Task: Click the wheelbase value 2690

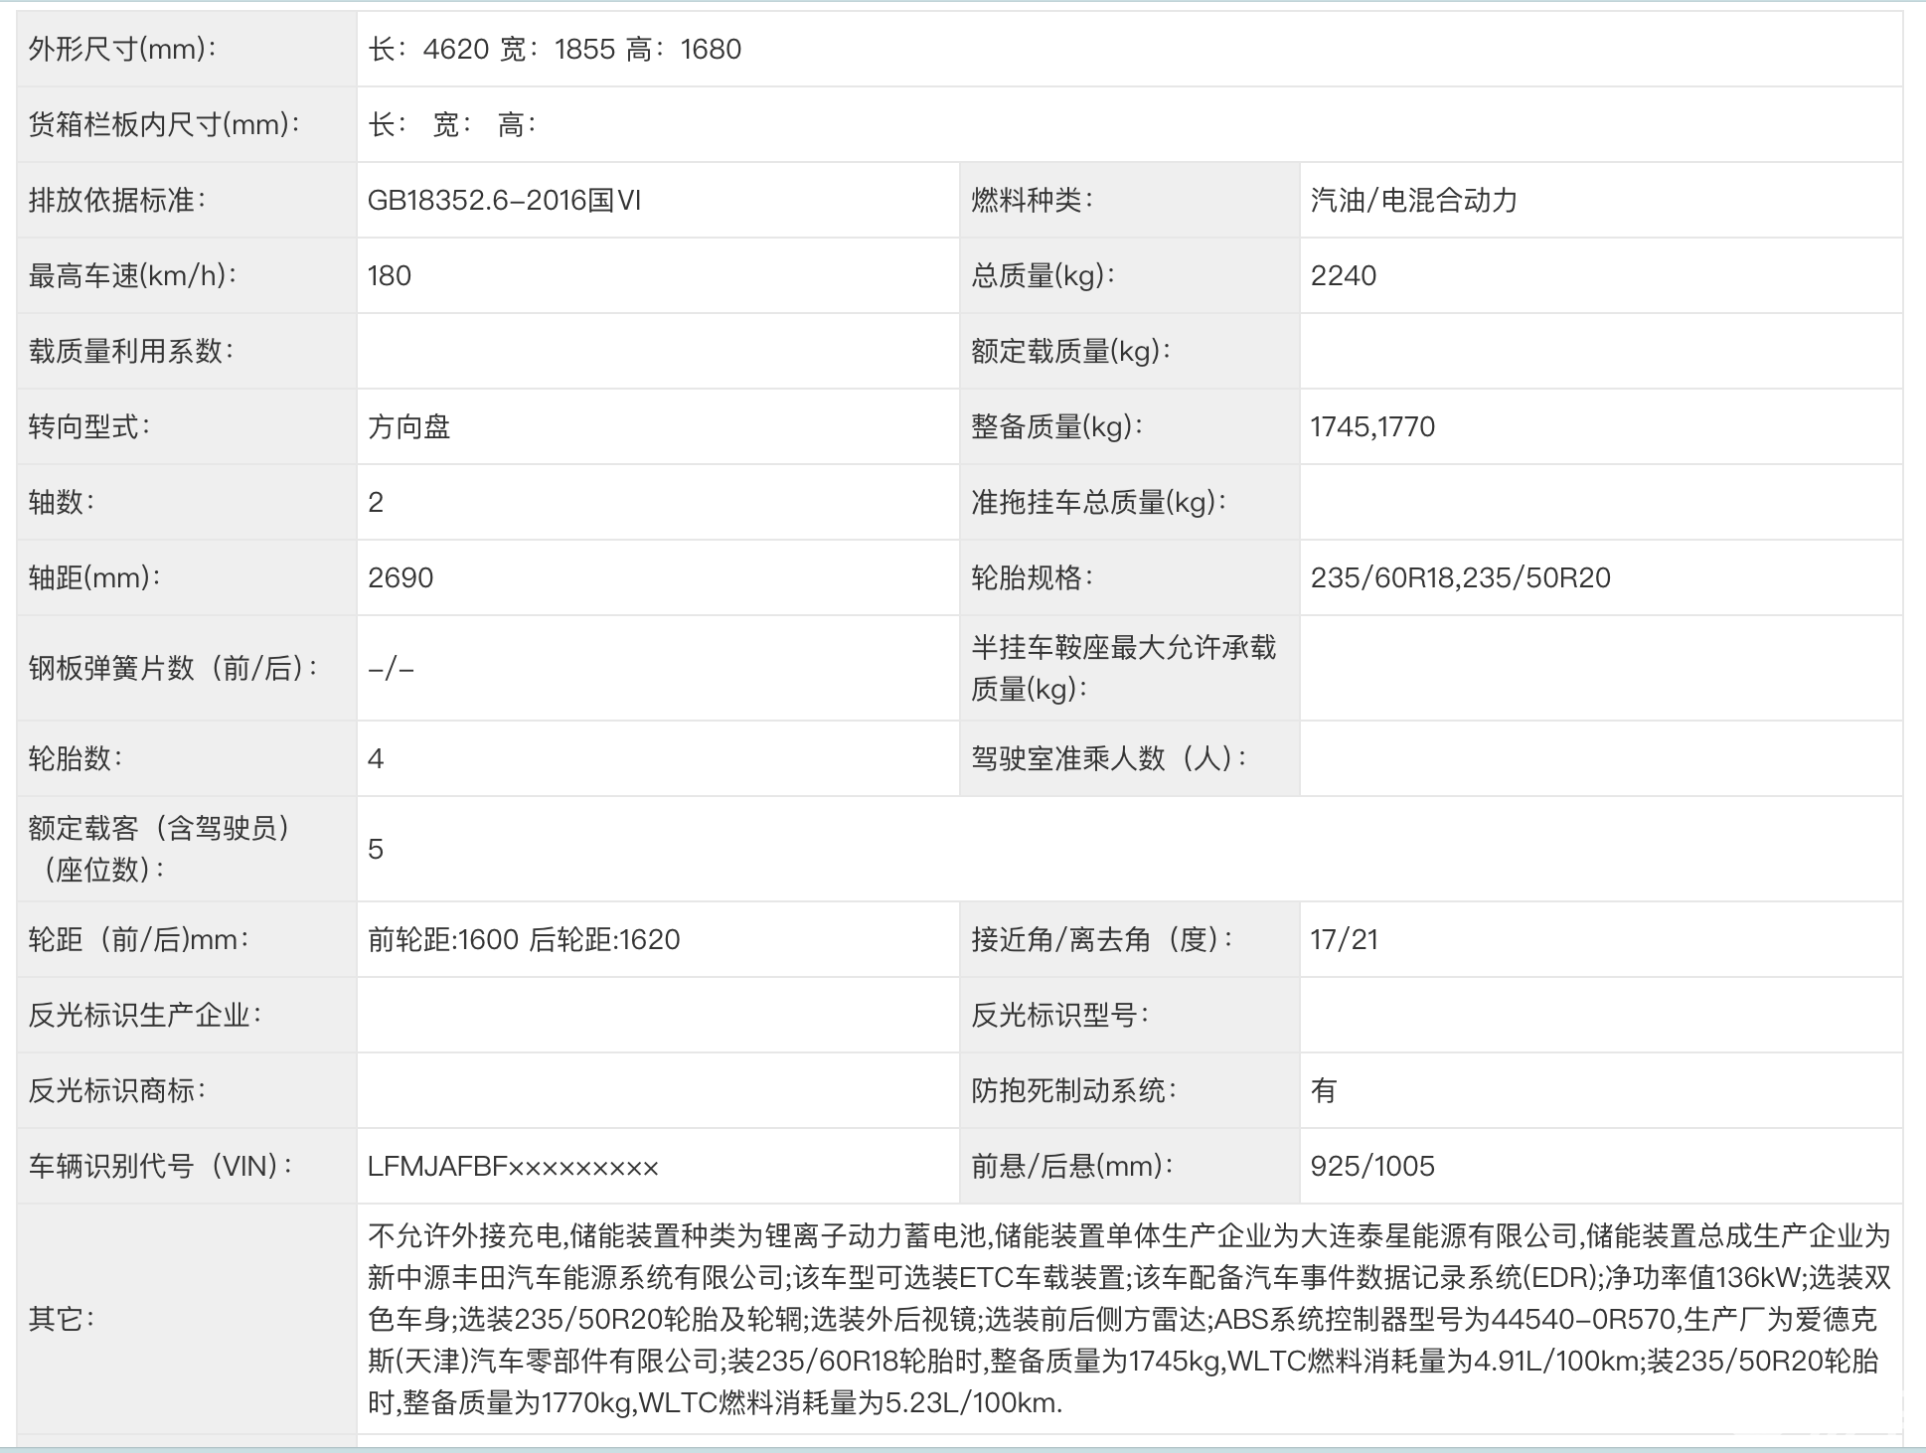Action: click(x=401, y=577)
